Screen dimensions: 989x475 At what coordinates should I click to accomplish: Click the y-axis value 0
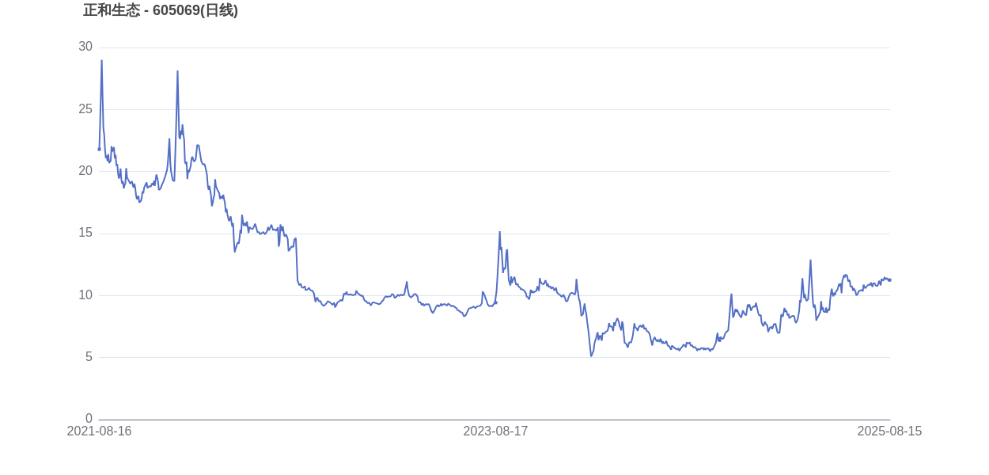[x=89, y=419]
